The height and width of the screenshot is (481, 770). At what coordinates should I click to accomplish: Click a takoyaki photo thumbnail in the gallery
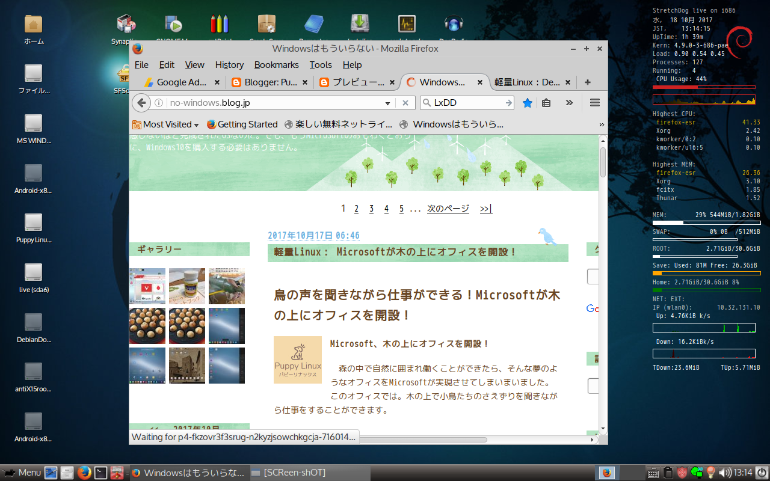147,325
